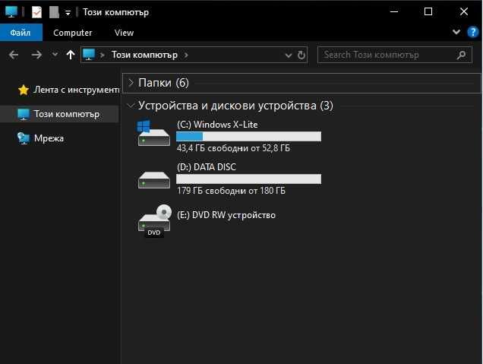Click 179 ГБ свободни от 180 ГБ text

(231, 191)
